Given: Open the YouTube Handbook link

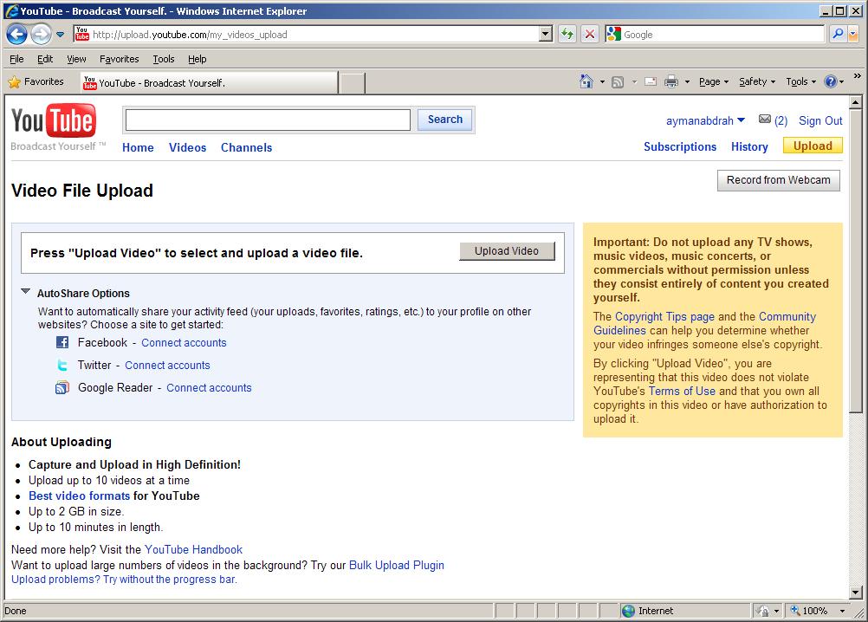Looking at the screenshot, I should (x=194, y=549).
